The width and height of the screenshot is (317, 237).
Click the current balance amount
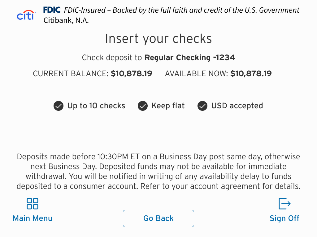coord(132,74)
